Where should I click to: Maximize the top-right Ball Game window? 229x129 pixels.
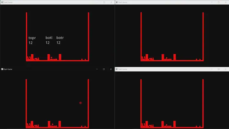click(219, 2)
